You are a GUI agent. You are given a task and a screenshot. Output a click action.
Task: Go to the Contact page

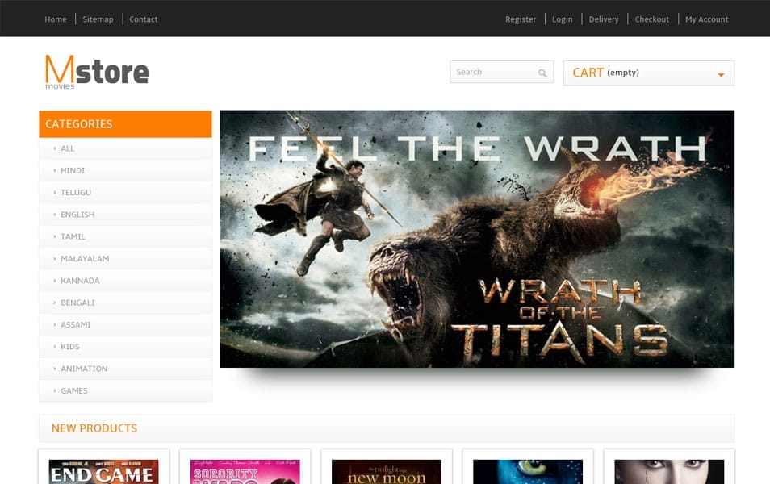[144, 19]
